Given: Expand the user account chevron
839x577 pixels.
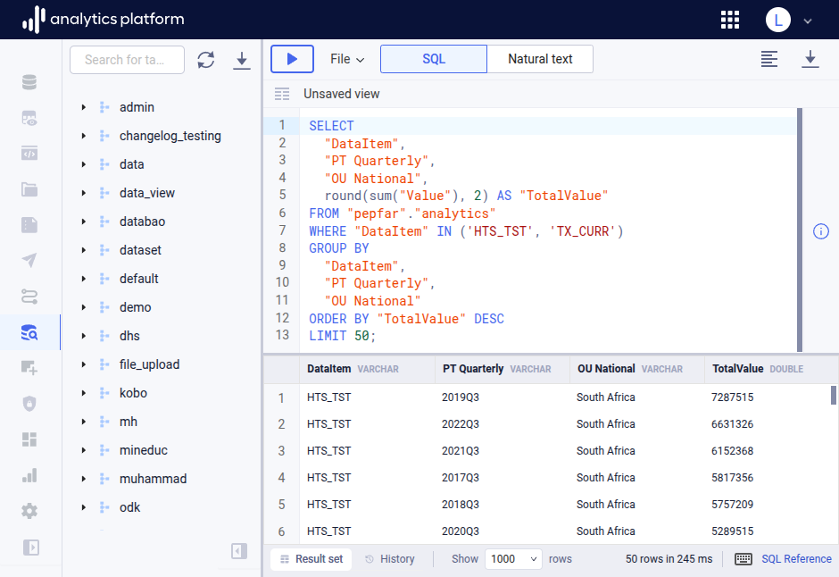Looking at the screenshot, I should 808,21.
